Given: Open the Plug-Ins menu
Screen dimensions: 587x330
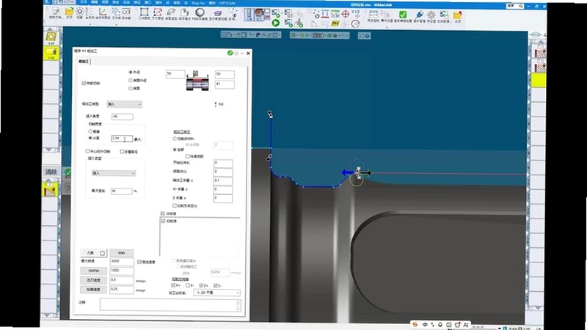Looking at the screenshot, I should (197, 3).
